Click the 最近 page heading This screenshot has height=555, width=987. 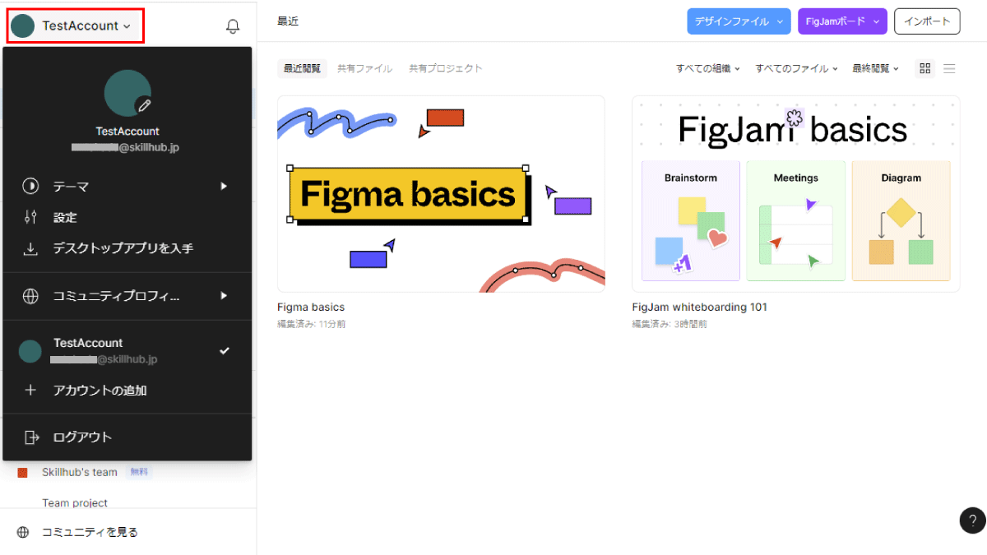click(x=288, y=21)
